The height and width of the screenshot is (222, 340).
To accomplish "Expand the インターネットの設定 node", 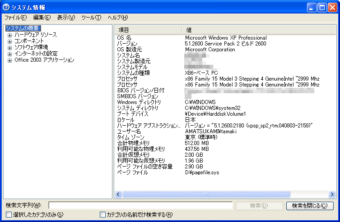I will click(x=9, y=54).
